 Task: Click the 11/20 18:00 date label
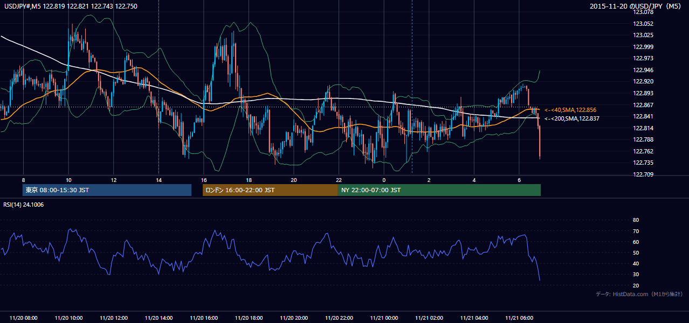tap(249, 318)
